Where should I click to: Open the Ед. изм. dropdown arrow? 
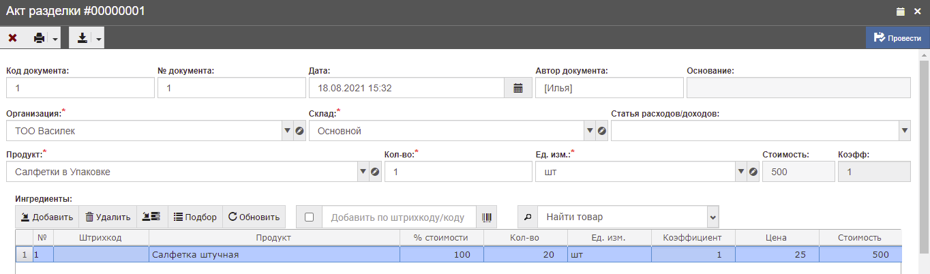pos(740,172)
